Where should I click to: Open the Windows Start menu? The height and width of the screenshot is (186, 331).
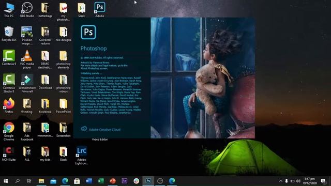tap(6, 181)
